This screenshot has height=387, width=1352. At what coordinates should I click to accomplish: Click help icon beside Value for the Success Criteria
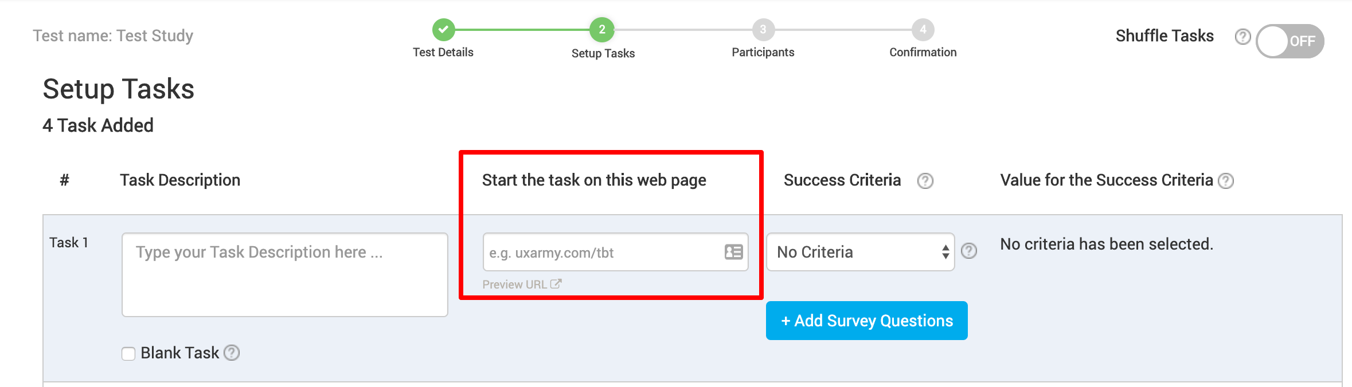tap(1226, 181)
